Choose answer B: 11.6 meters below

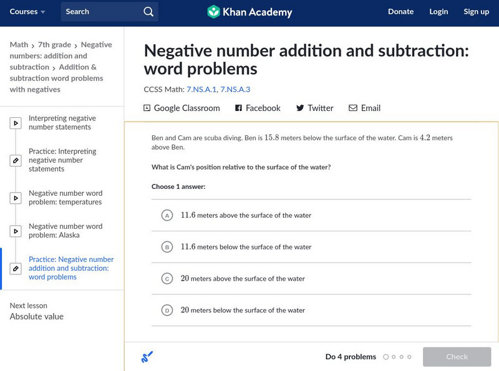pos(167,248)
